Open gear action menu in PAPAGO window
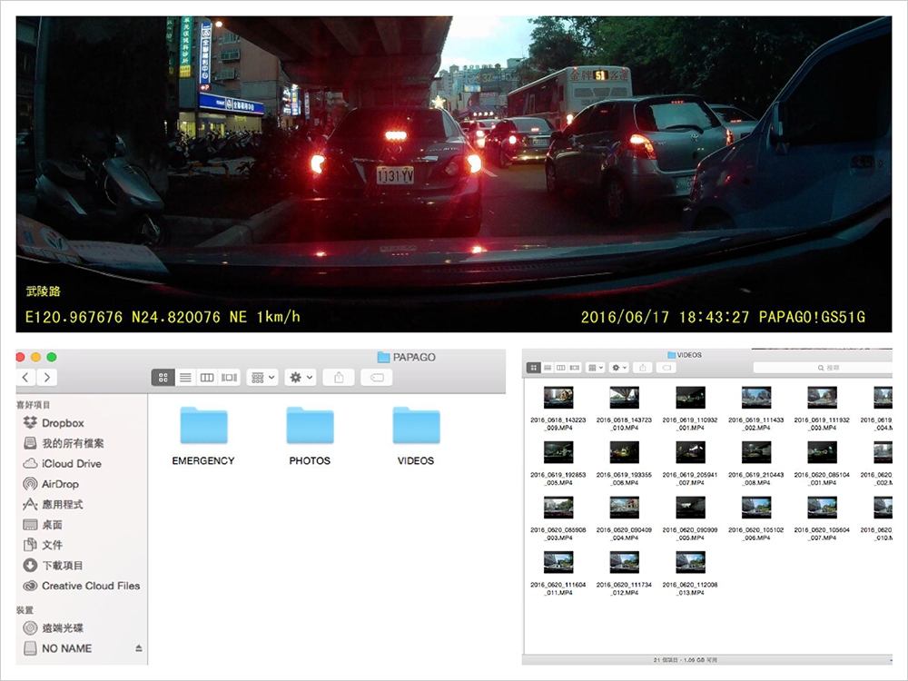 [300, 378]
